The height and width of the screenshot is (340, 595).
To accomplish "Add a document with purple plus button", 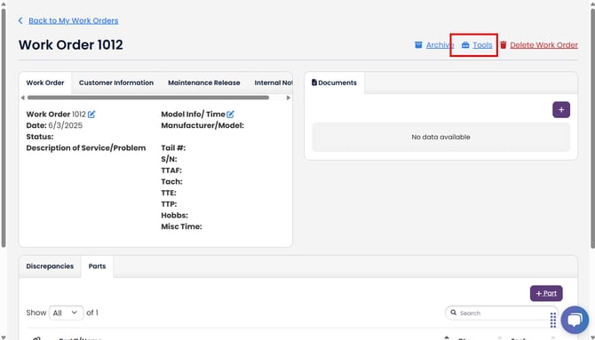I will (561, 110).
